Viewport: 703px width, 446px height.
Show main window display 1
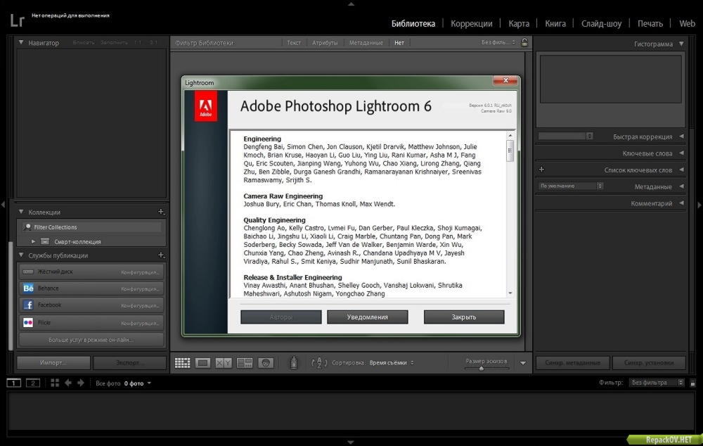(14, 383)
